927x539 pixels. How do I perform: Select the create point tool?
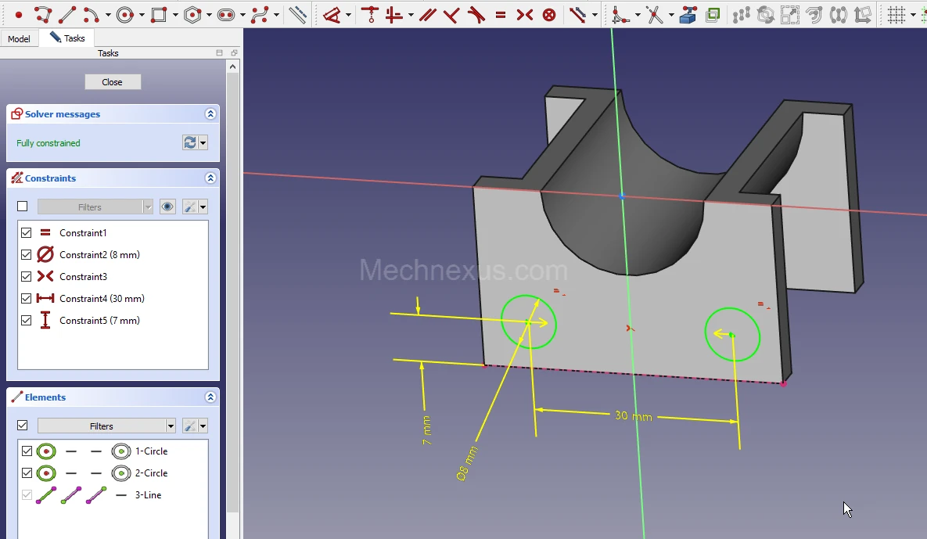[19, 15]
